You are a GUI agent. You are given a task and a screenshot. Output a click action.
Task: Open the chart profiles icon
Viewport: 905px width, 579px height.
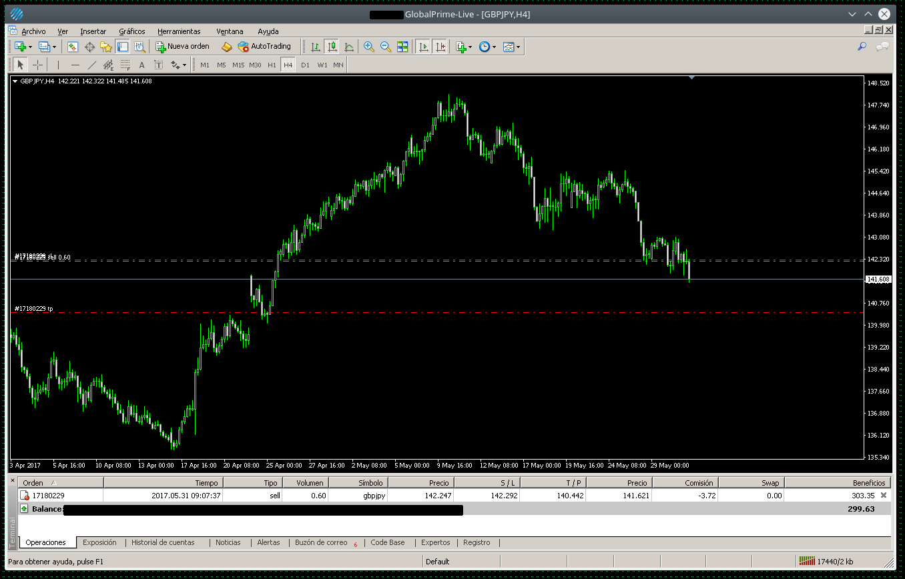pyautogui.click(x=45, y=47)
